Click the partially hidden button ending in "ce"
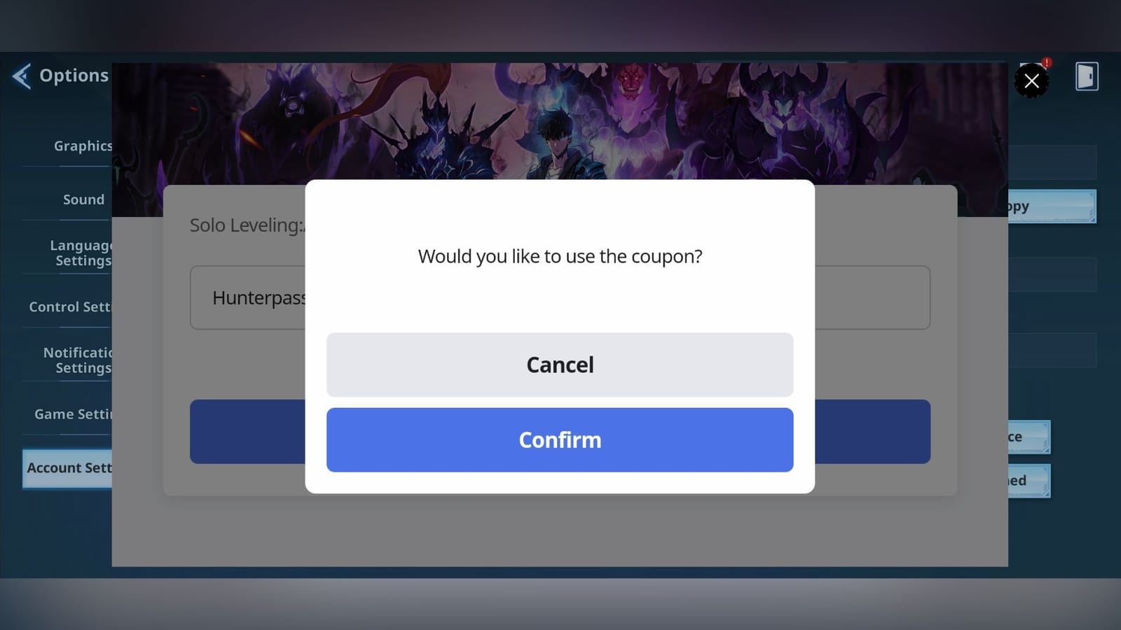This screenshot has width=1121, height=630. [1029, 437]
